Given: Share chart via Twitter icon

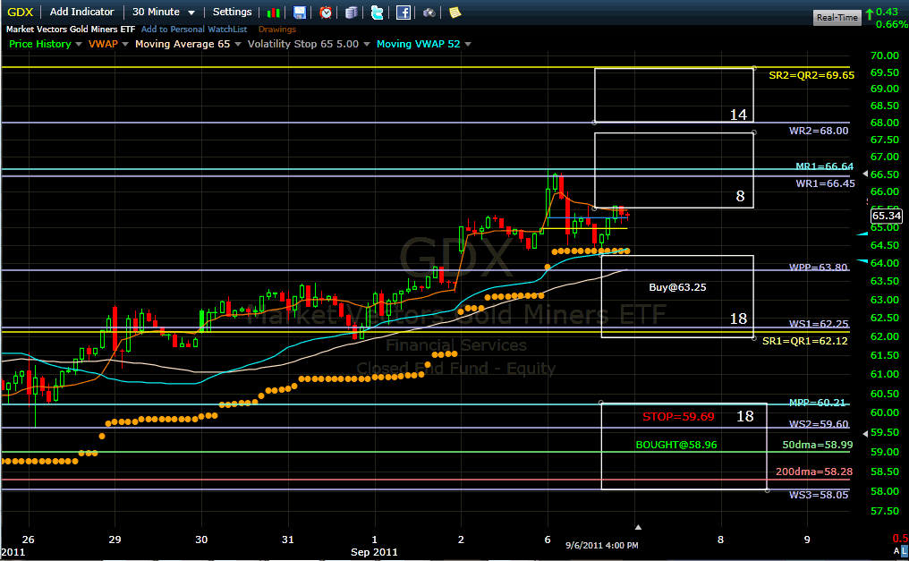Looking at the screenshot, I should click(x=378, y=13).
